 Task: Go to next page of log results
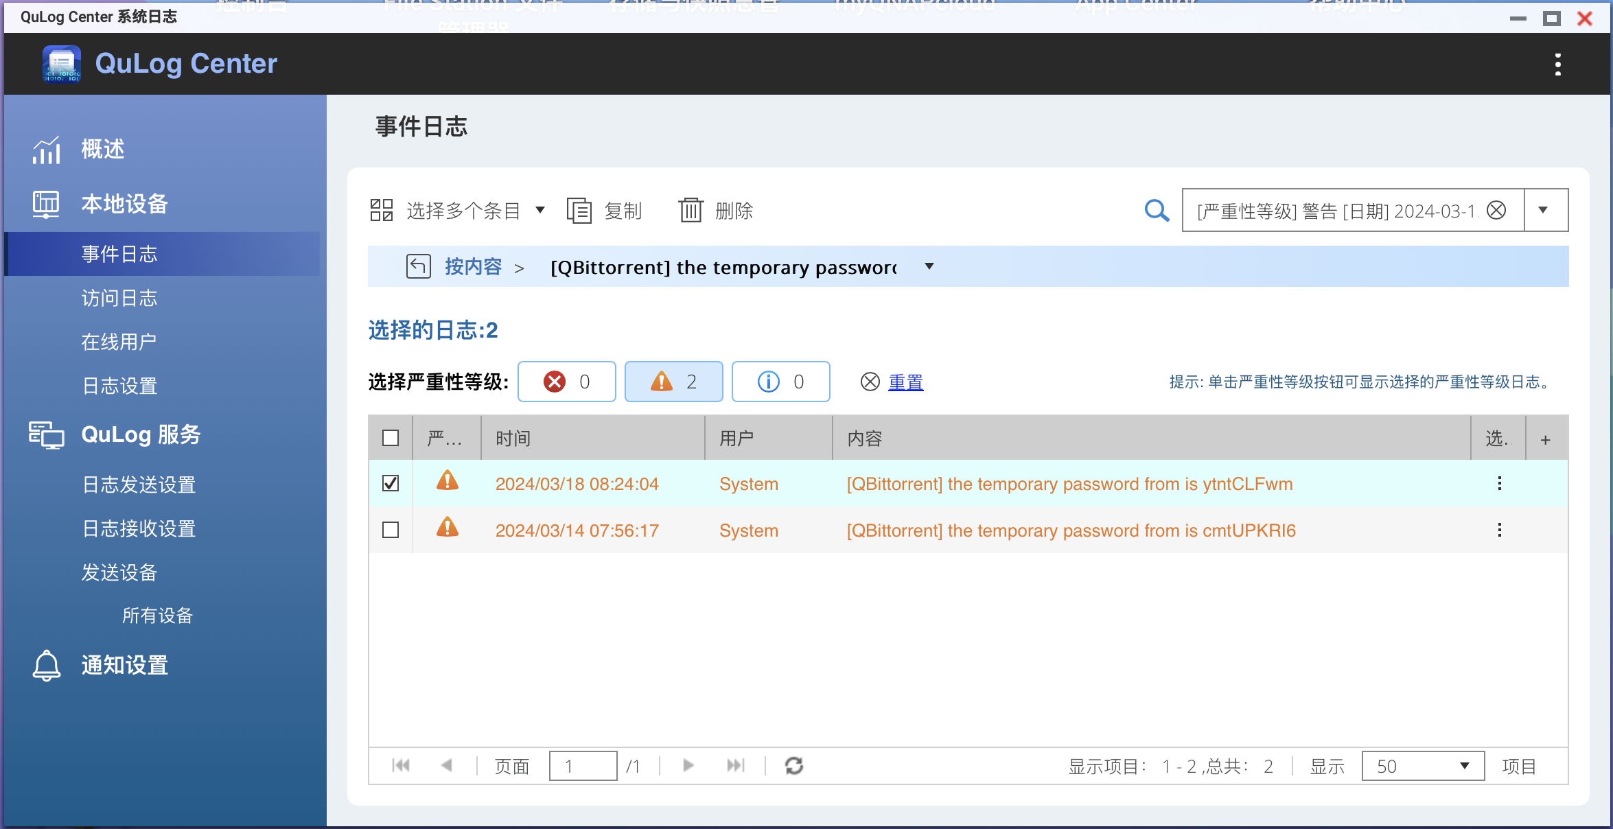tap(688, 765)
